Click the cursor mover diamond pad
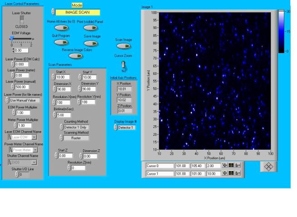Image resolution: width=297 pixels, height=217 pixels. click(x=268, y=167)
